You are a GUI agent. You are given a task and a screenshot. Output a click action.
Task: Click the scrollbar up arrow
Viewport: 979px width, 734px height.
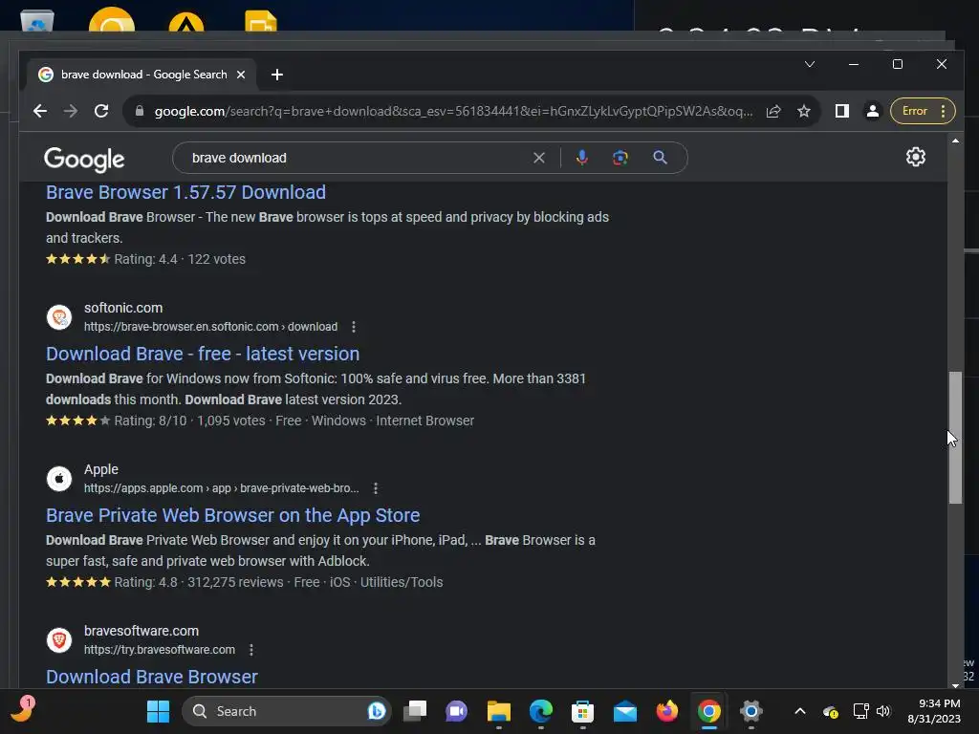coord(955,141)
